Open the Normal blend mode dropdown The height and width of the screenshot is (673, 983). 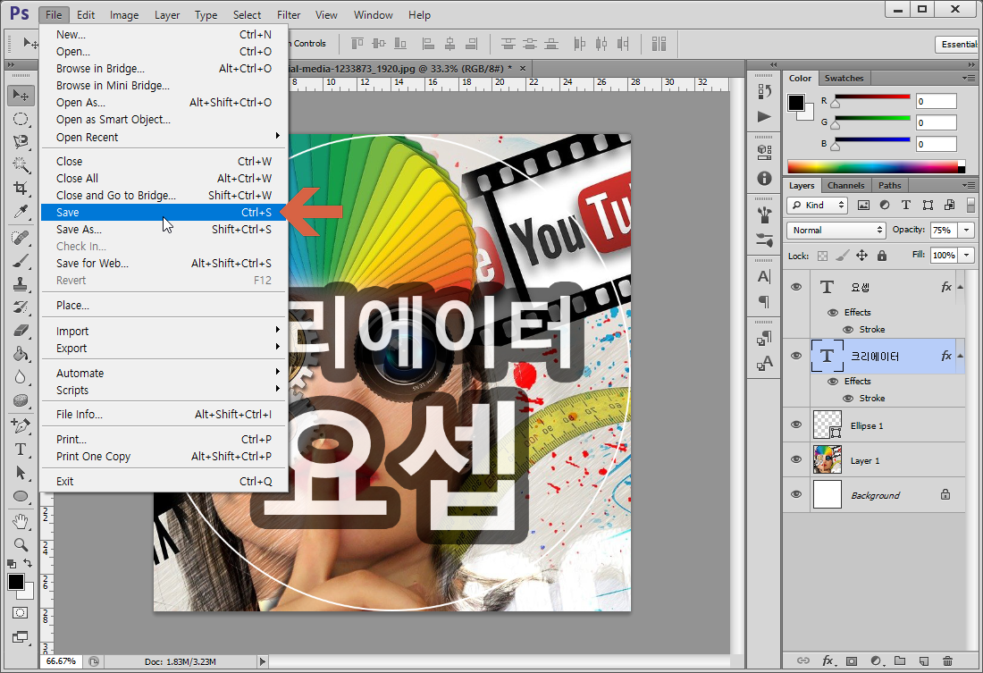point(836,231)
